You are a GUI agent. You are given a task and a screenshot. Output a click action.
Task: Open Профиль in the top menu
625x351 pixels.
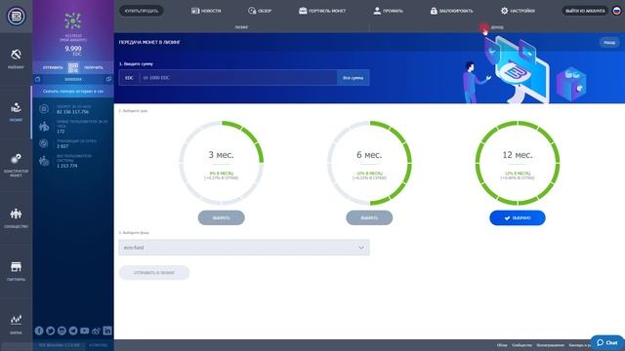pyautogui.click(x=388, y=11)
